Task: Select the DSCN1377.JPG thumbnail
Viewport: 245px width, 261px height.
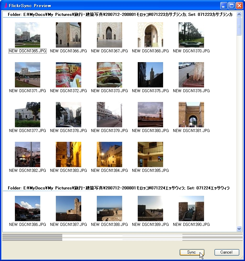Action: [27, 114]
